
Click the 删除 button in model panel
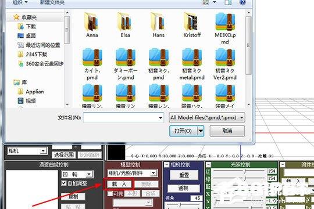(x=146, y=184)
